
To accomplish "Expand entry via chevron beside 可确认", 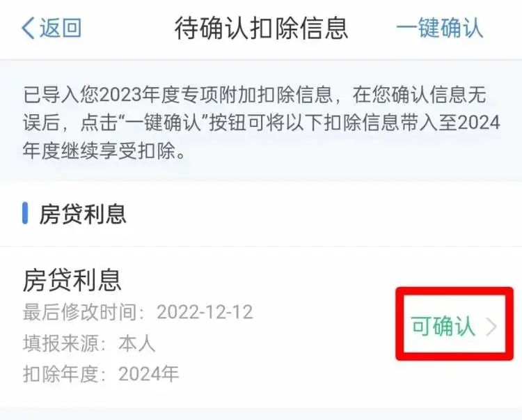I will pos(491,327).
